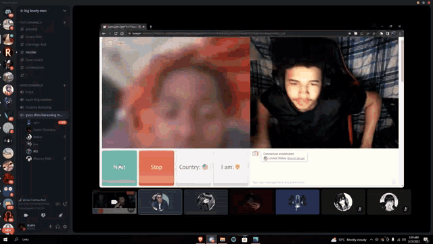Open Discord from the taskbar
433x244 pixels.
point(212,239)
